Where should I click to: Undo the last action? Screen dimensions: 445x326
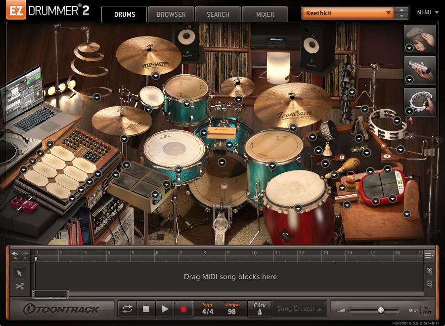(15, 255)
